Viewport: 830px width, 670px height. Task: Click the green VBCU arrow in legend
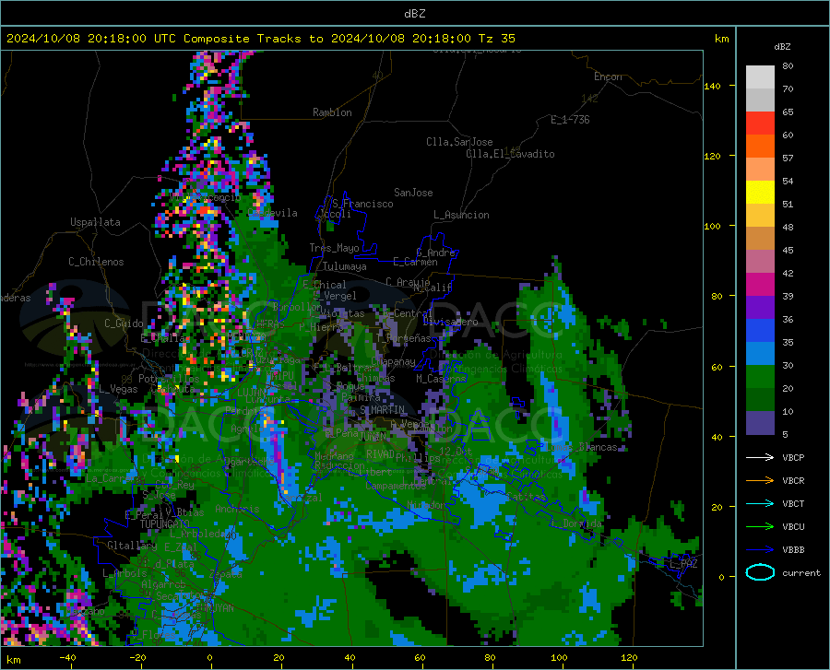(760, 527)
